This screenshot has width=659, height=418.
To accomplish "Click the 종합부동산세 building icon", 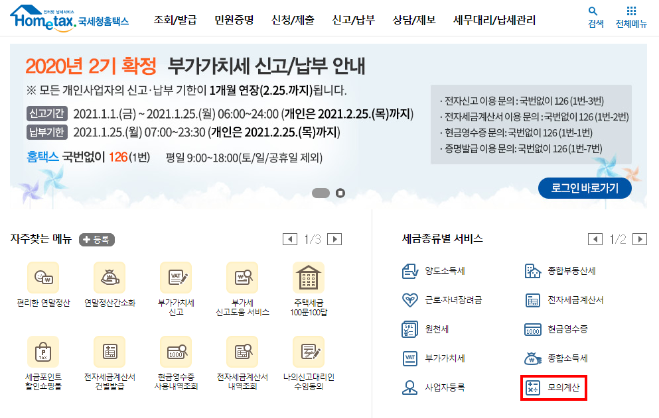I will pos(532,271).
